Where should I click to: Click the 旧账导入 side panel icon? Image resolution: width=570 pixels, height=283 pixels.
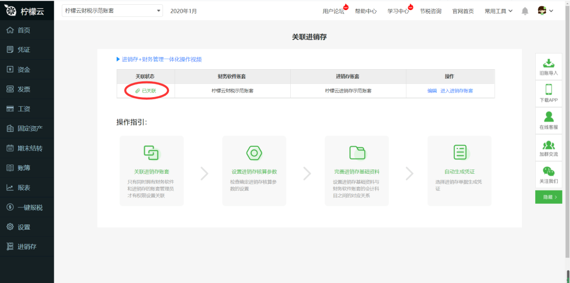coord(548,63)
